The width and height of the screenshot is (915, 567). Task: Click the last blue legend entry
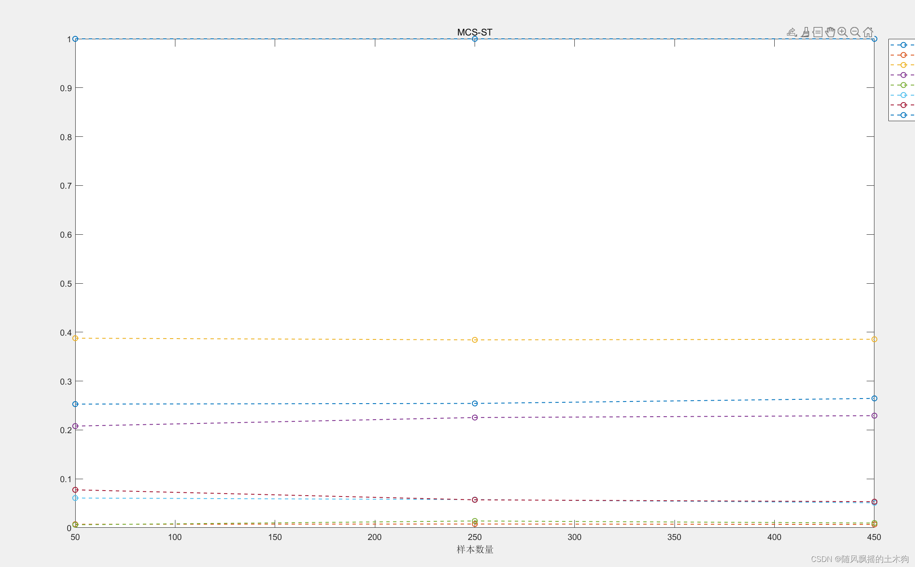[x=903, y=115]
